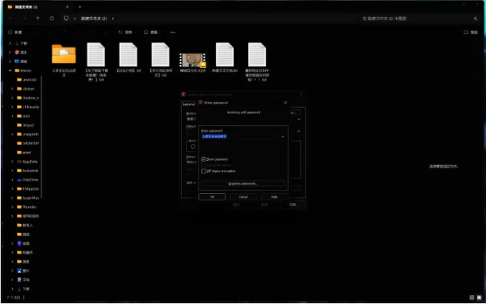
Task: Click the pictures icon in navigation tree
Action: [x=19, y=271]
